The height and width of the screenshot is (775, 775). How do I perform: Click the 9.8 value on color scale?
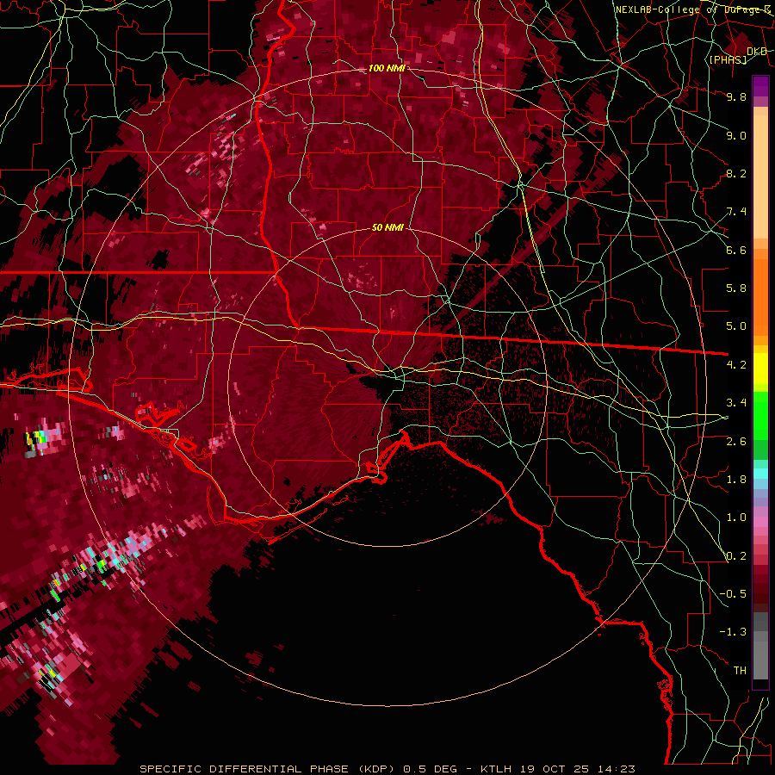tap(736, 96)
